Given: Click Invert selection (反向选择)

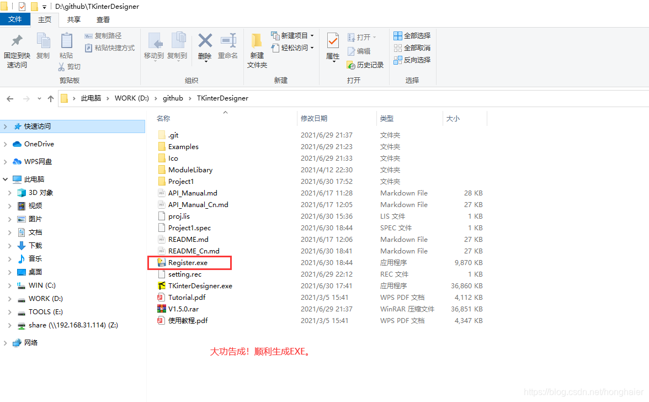Looking at the screenshot, I should 412,60.
